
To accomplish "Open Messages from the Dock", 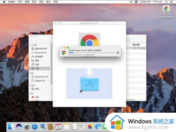I will point(98,127).
